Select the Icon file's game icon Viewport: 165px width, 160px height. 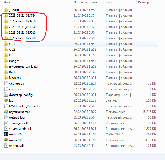pos(6,100)
